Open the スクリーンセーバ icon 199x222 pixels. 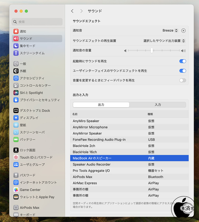(x=16, y=132)
